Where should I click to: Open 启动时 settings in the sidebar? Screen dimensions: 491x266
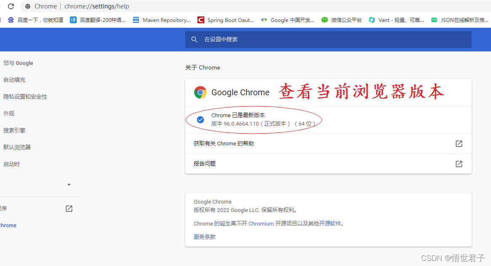(x=12, y=164)
